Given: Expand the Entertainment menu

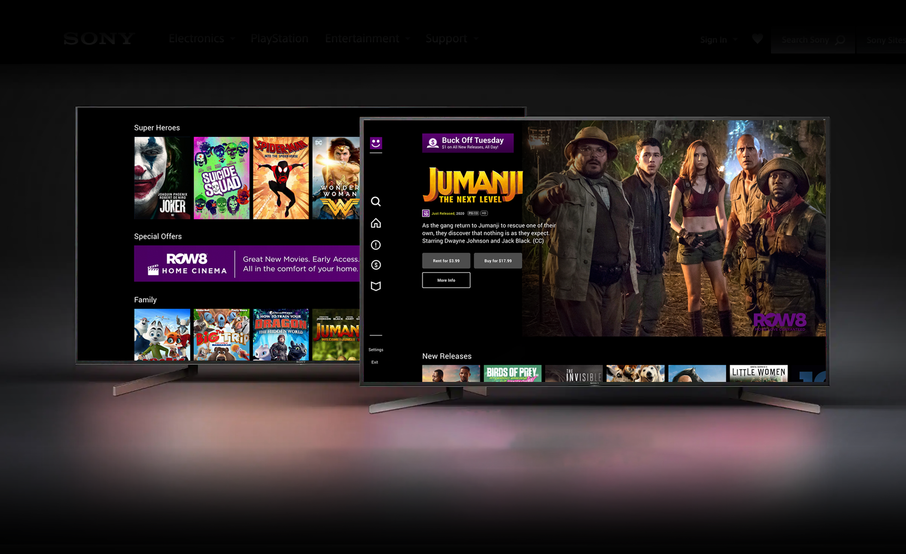Looking at the screenshot, I should click(x=367, y=39).
